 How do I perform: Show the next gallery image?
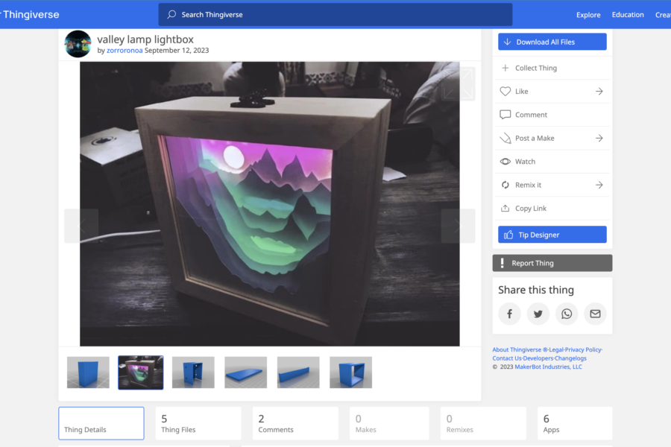click(458, 226)
